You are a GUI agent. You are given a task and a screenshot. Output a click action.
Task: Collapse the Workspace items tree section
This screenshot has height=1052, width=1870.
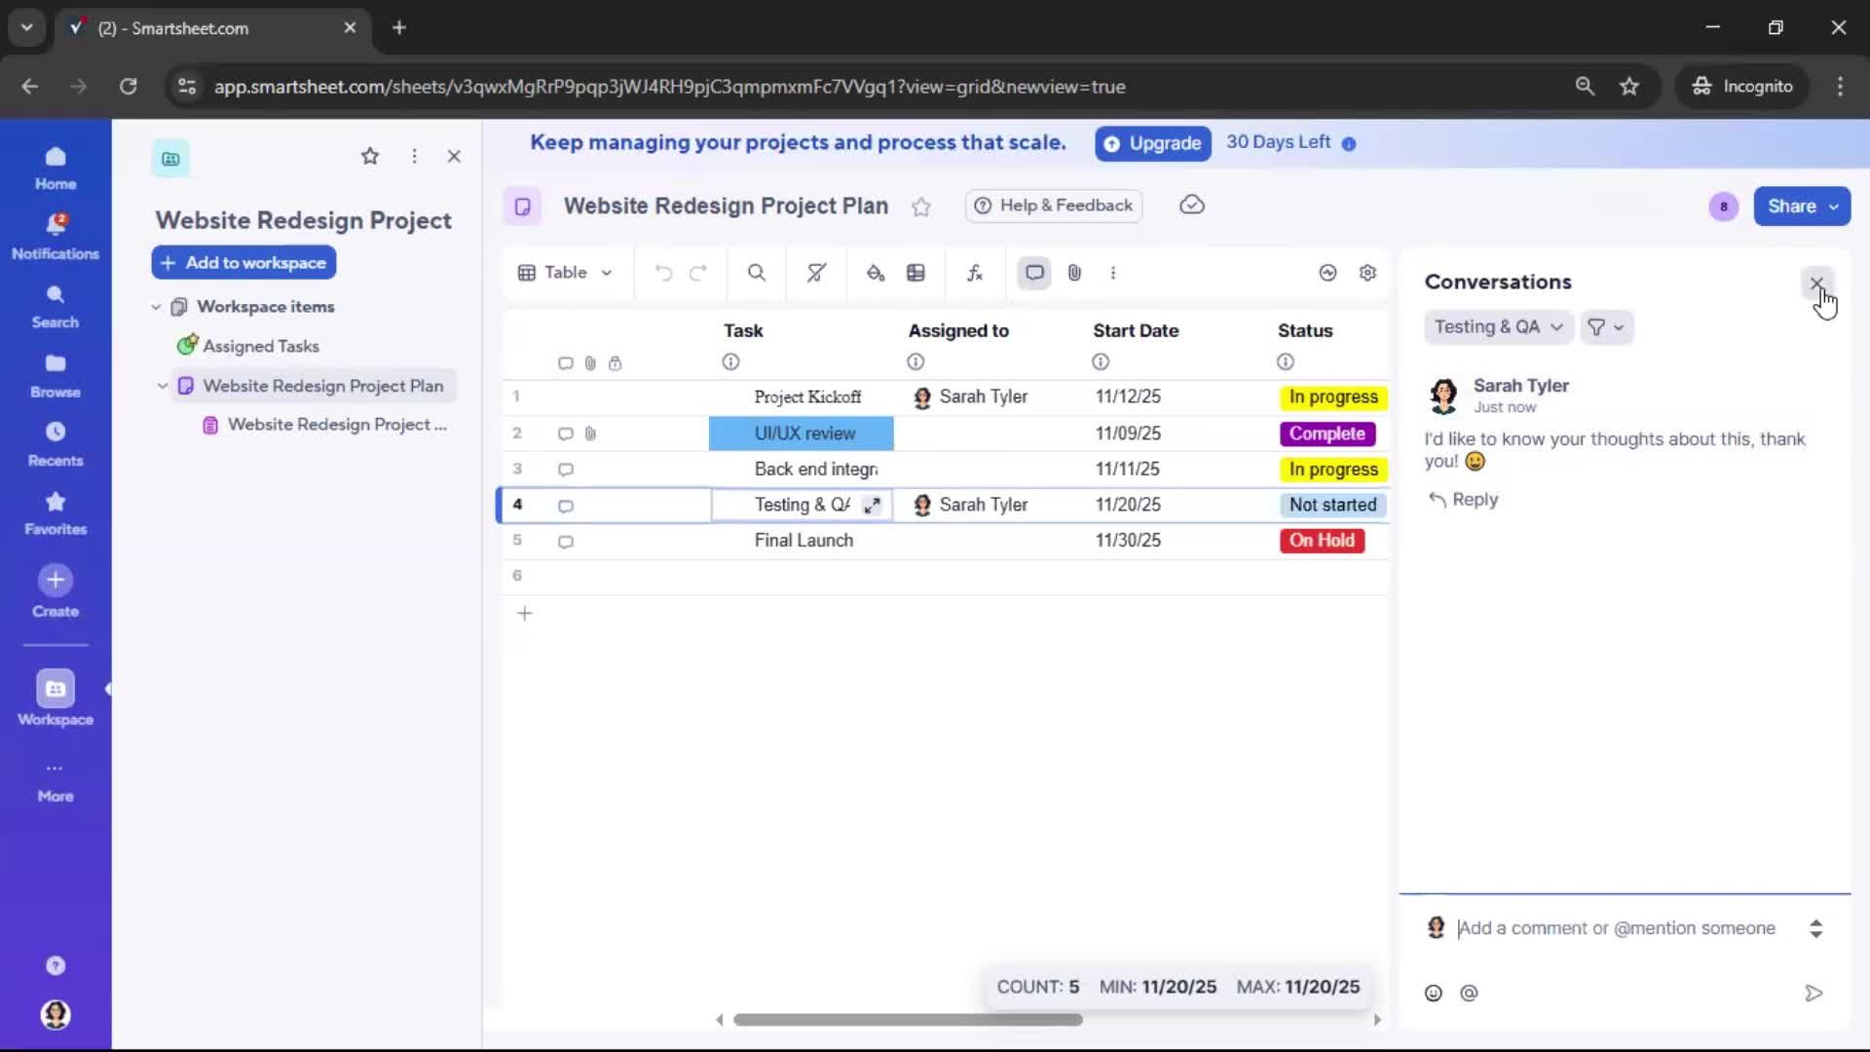156,307
